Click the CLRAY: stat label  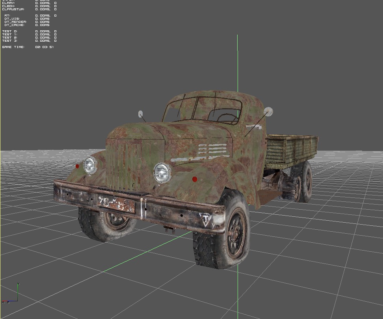[x=8, y=3]
